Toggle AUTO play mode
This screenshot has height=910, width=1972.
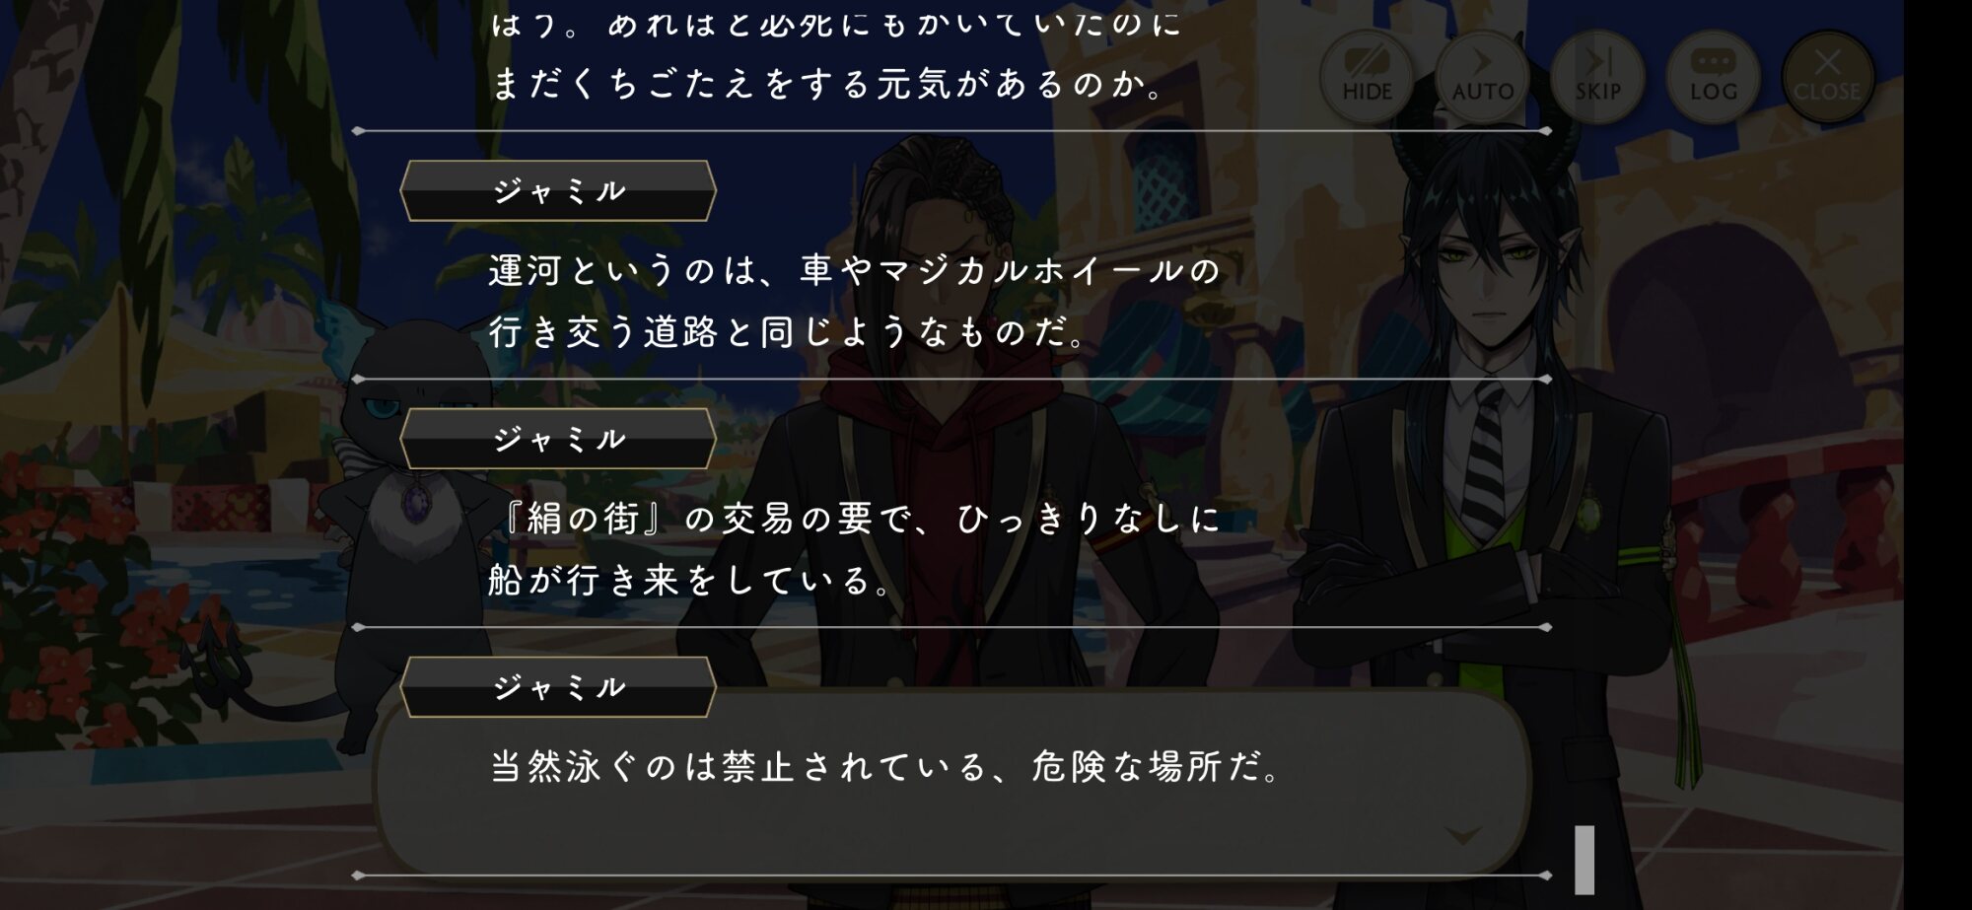1482,76
